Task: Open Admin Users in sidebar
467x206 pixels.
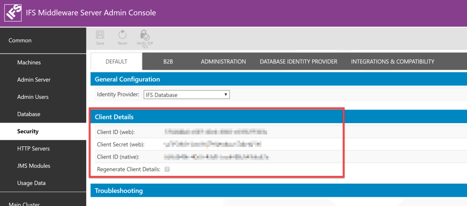Action: [x=33, y=97]
